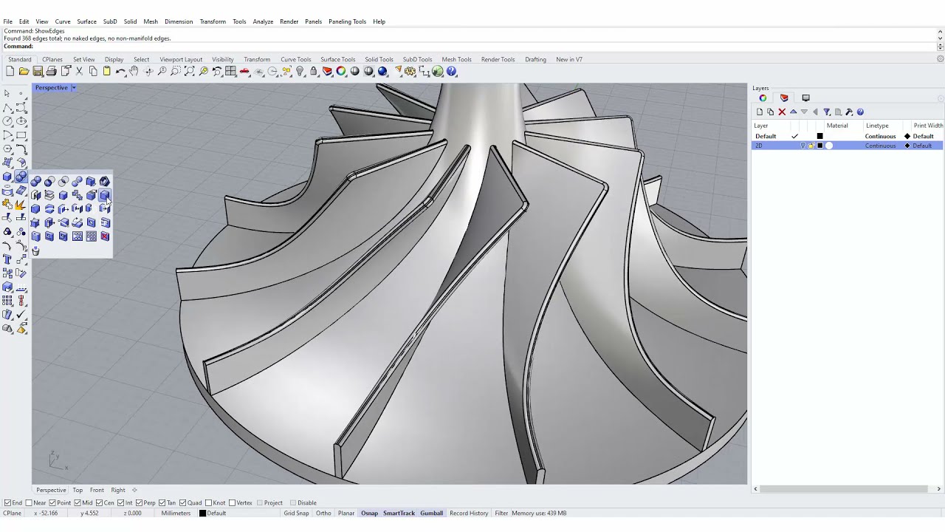Open the Surface menu

pos(86,21)
